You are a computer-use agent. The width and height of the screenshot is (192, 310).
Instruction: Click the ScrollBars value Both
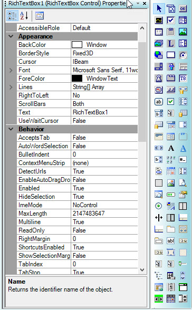(78, 104)
